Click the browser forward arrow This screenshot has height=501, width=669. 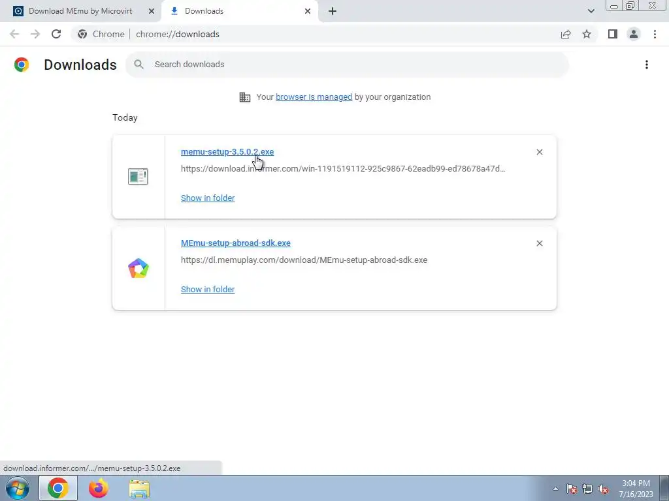pyautogui.click(x=35, y=34)
